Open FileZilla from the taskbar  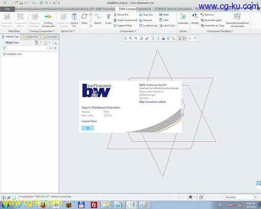94,205
